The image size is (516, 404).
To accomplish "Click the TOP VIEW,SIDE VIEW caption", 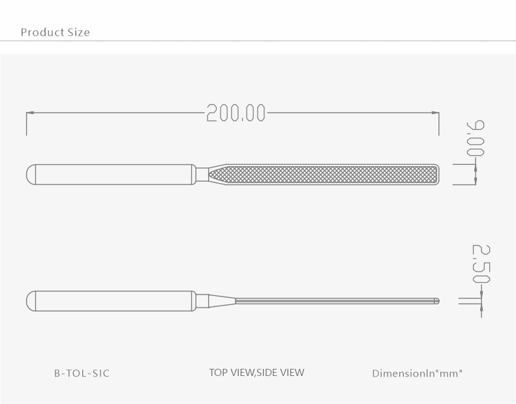I will pos(256,373).
